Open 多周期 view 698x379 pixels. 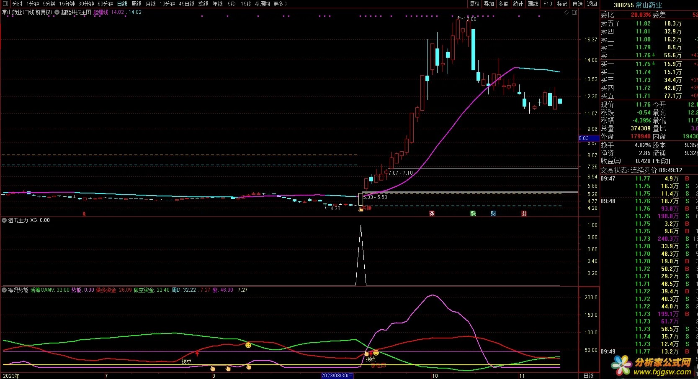(x=262, y=4)
